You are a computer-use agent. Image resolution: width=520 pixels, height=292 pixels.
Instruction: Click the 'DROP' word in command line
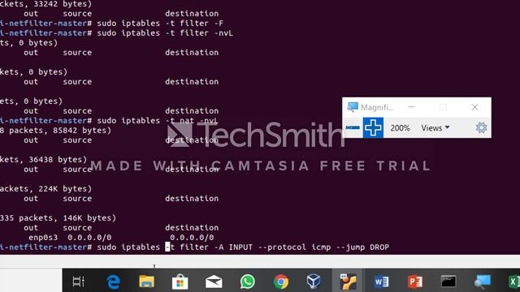(379, 247)
